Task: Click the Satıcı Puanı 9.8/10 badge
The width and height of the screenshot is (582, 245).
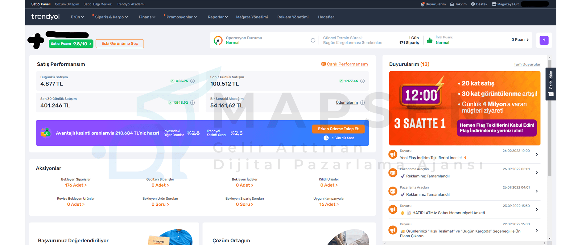Action: pos(71,44)
